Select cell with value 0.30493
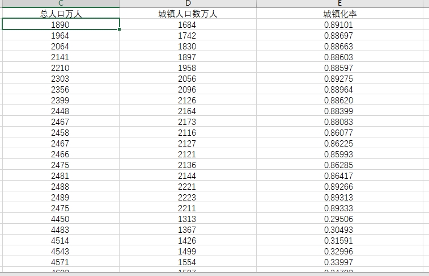Image resolution: width=429 pixels, height=276 pixels. pos(339,229)
